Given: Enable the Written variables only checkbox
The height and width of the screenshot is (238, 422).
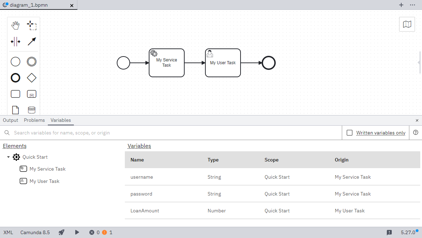Looking at the screenshot, I should [x=349, y=133].
